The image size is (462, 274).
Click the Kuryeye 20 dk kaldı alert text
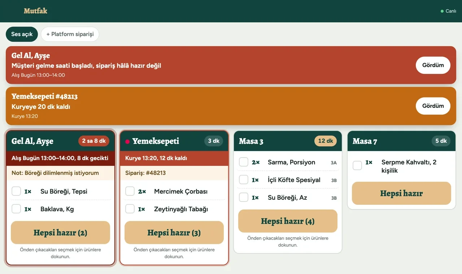pyautogui.click(x=41, y=107)
